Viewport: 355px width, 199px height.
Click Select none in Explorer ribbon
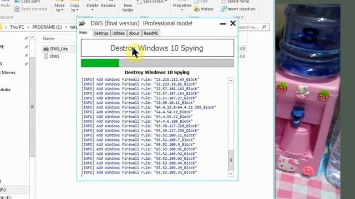[235, 2]
